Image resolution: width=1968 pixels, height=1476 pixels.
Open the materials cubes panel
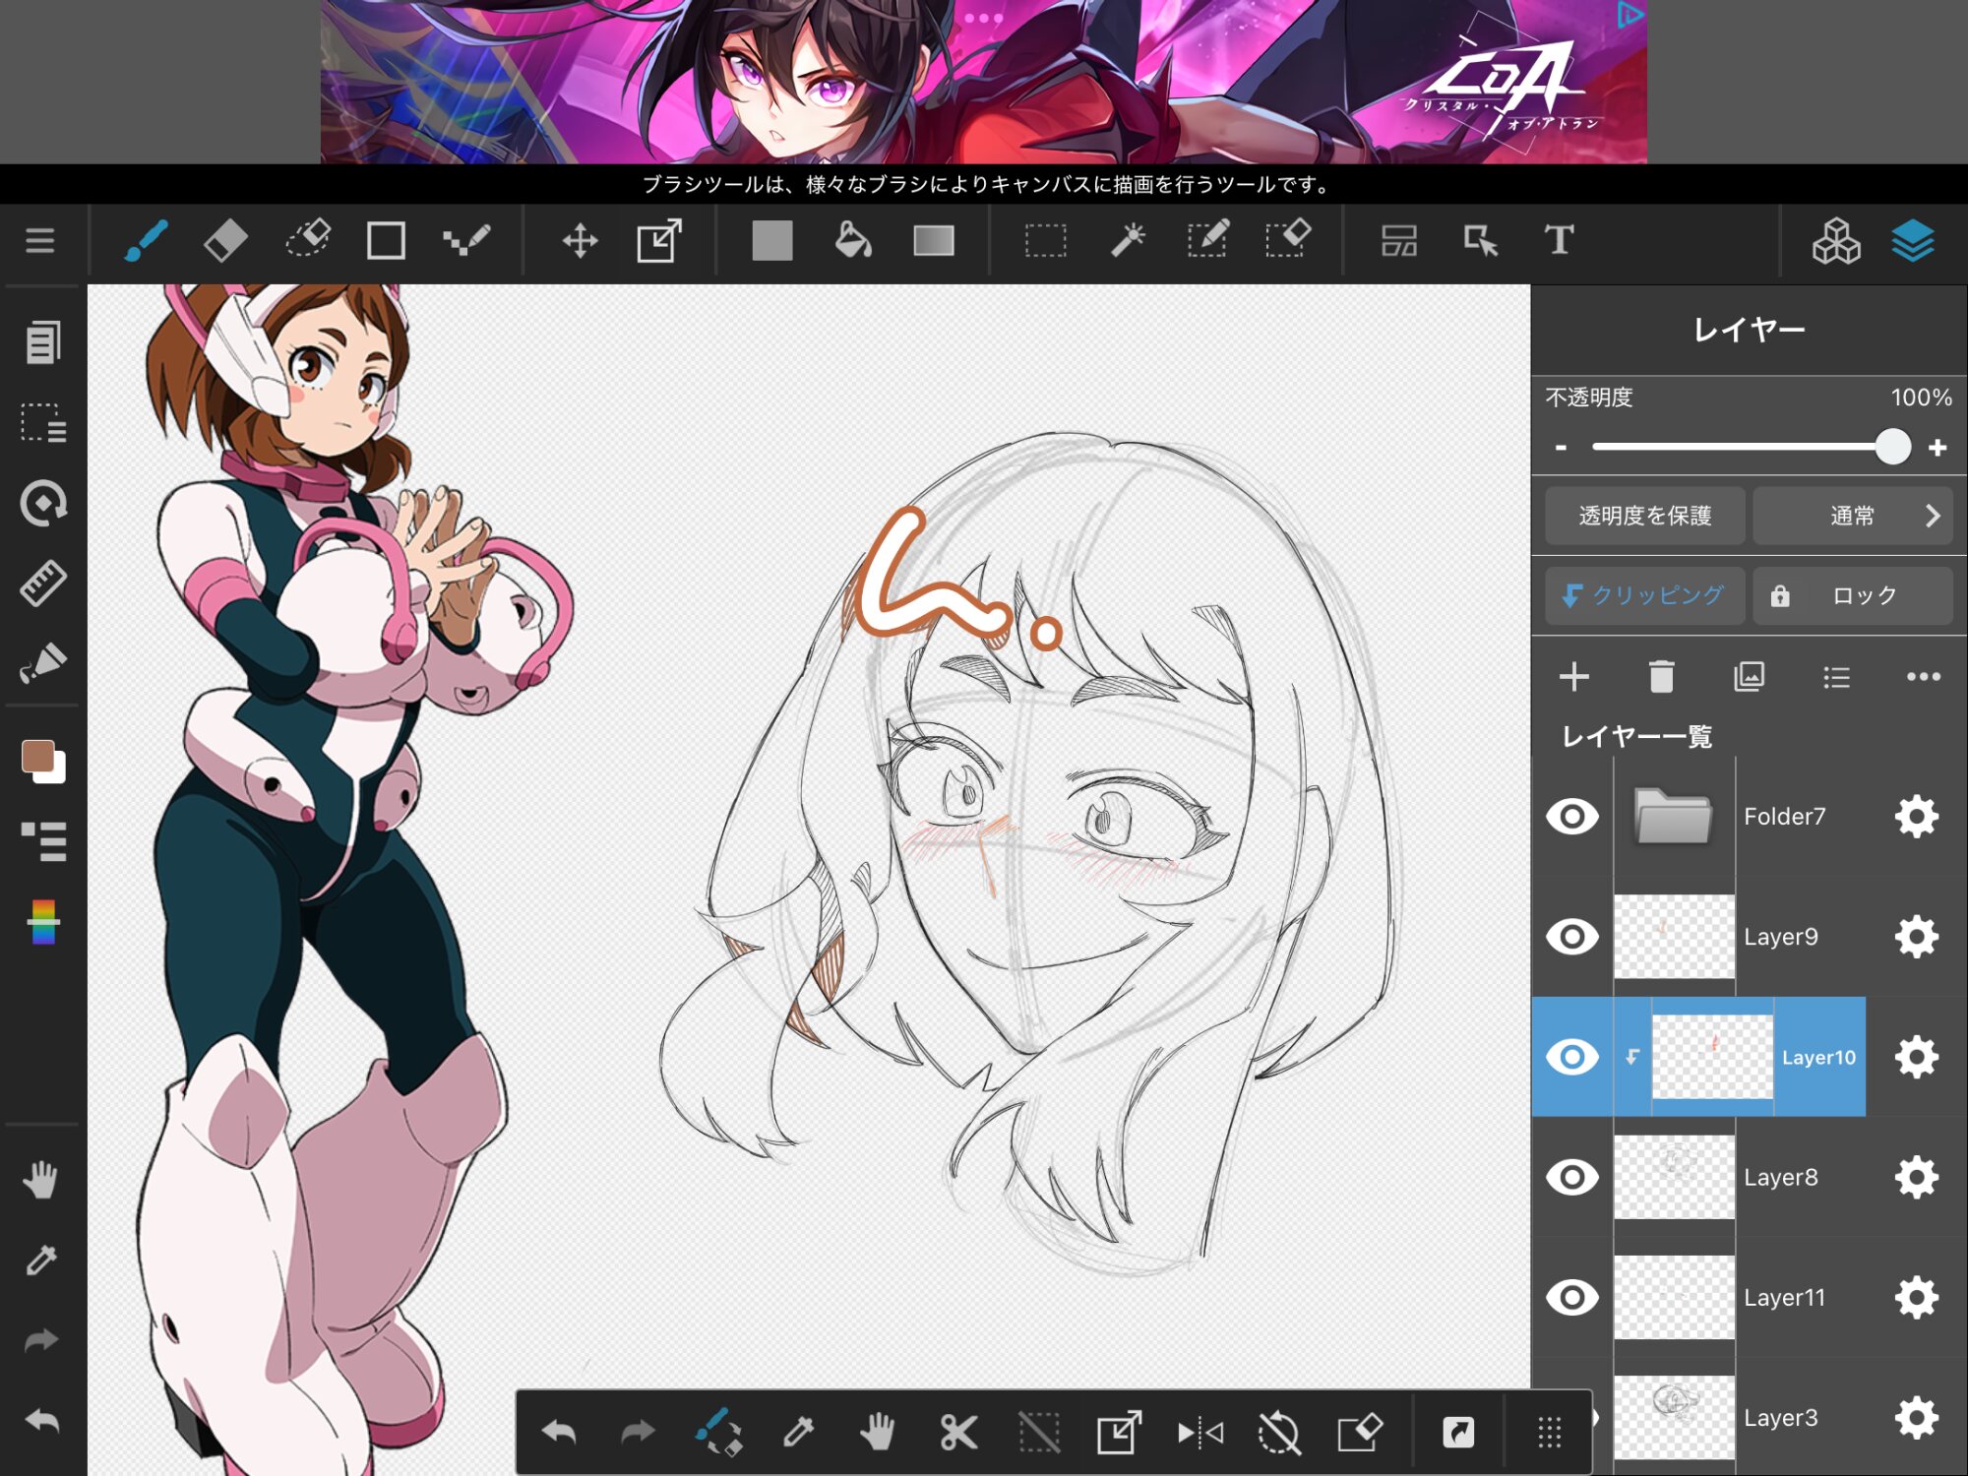point(1836,240)
